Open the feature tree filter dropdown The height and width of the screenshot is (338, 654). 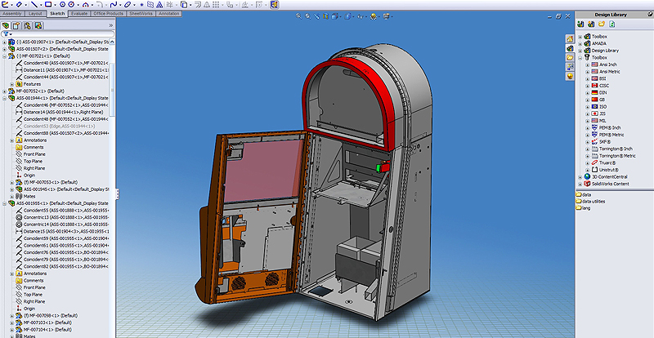pyautogui.click(x=8, y=36)
